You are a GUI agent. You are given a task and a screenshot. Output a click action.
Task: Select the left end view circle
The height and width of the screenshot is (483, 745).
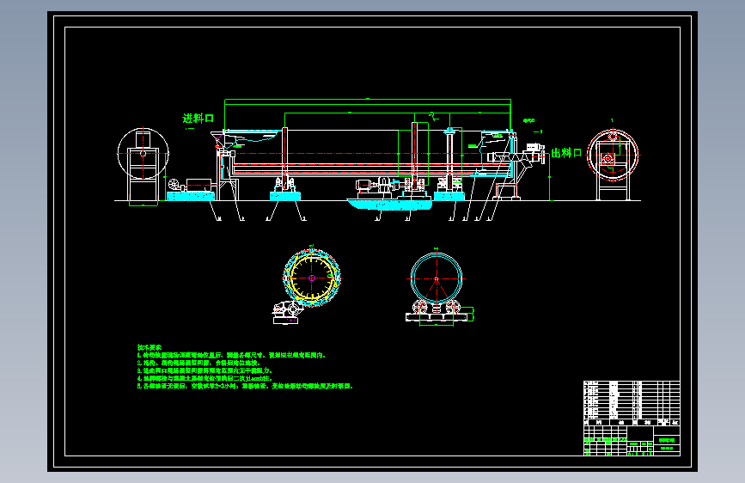click(143, 154)
